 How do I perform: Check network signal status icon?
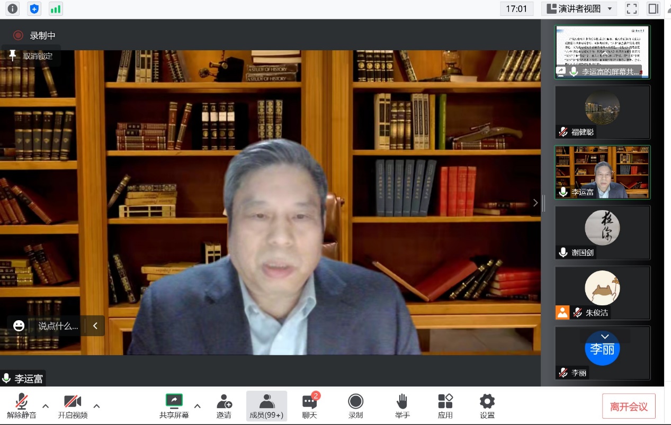(56, 9)
